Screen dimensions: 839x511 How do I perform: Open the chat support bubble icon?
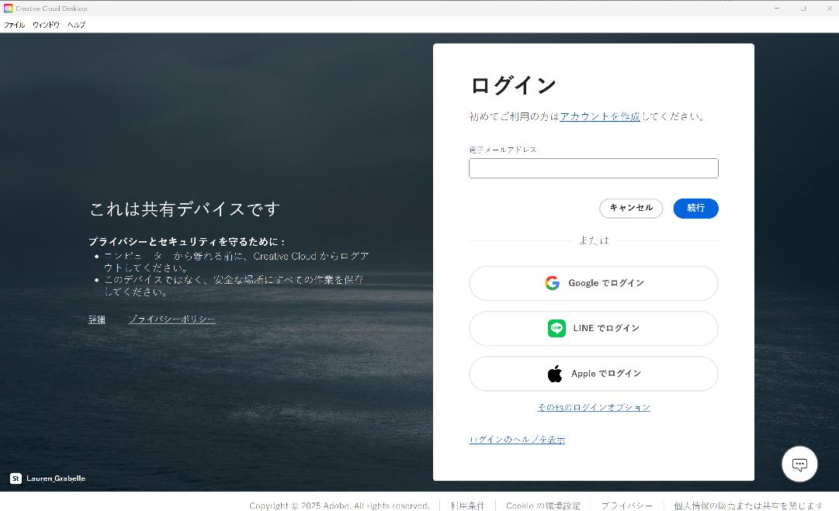(799, 464)
